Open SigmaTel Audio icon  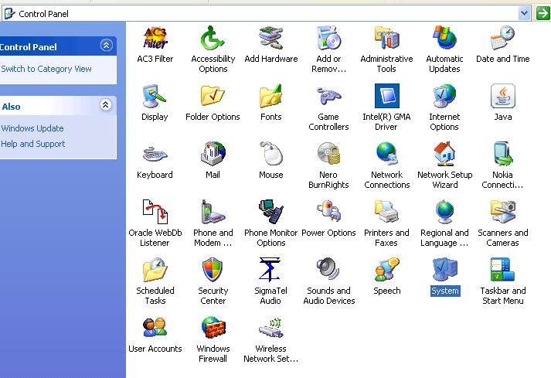tap(270, 270)
